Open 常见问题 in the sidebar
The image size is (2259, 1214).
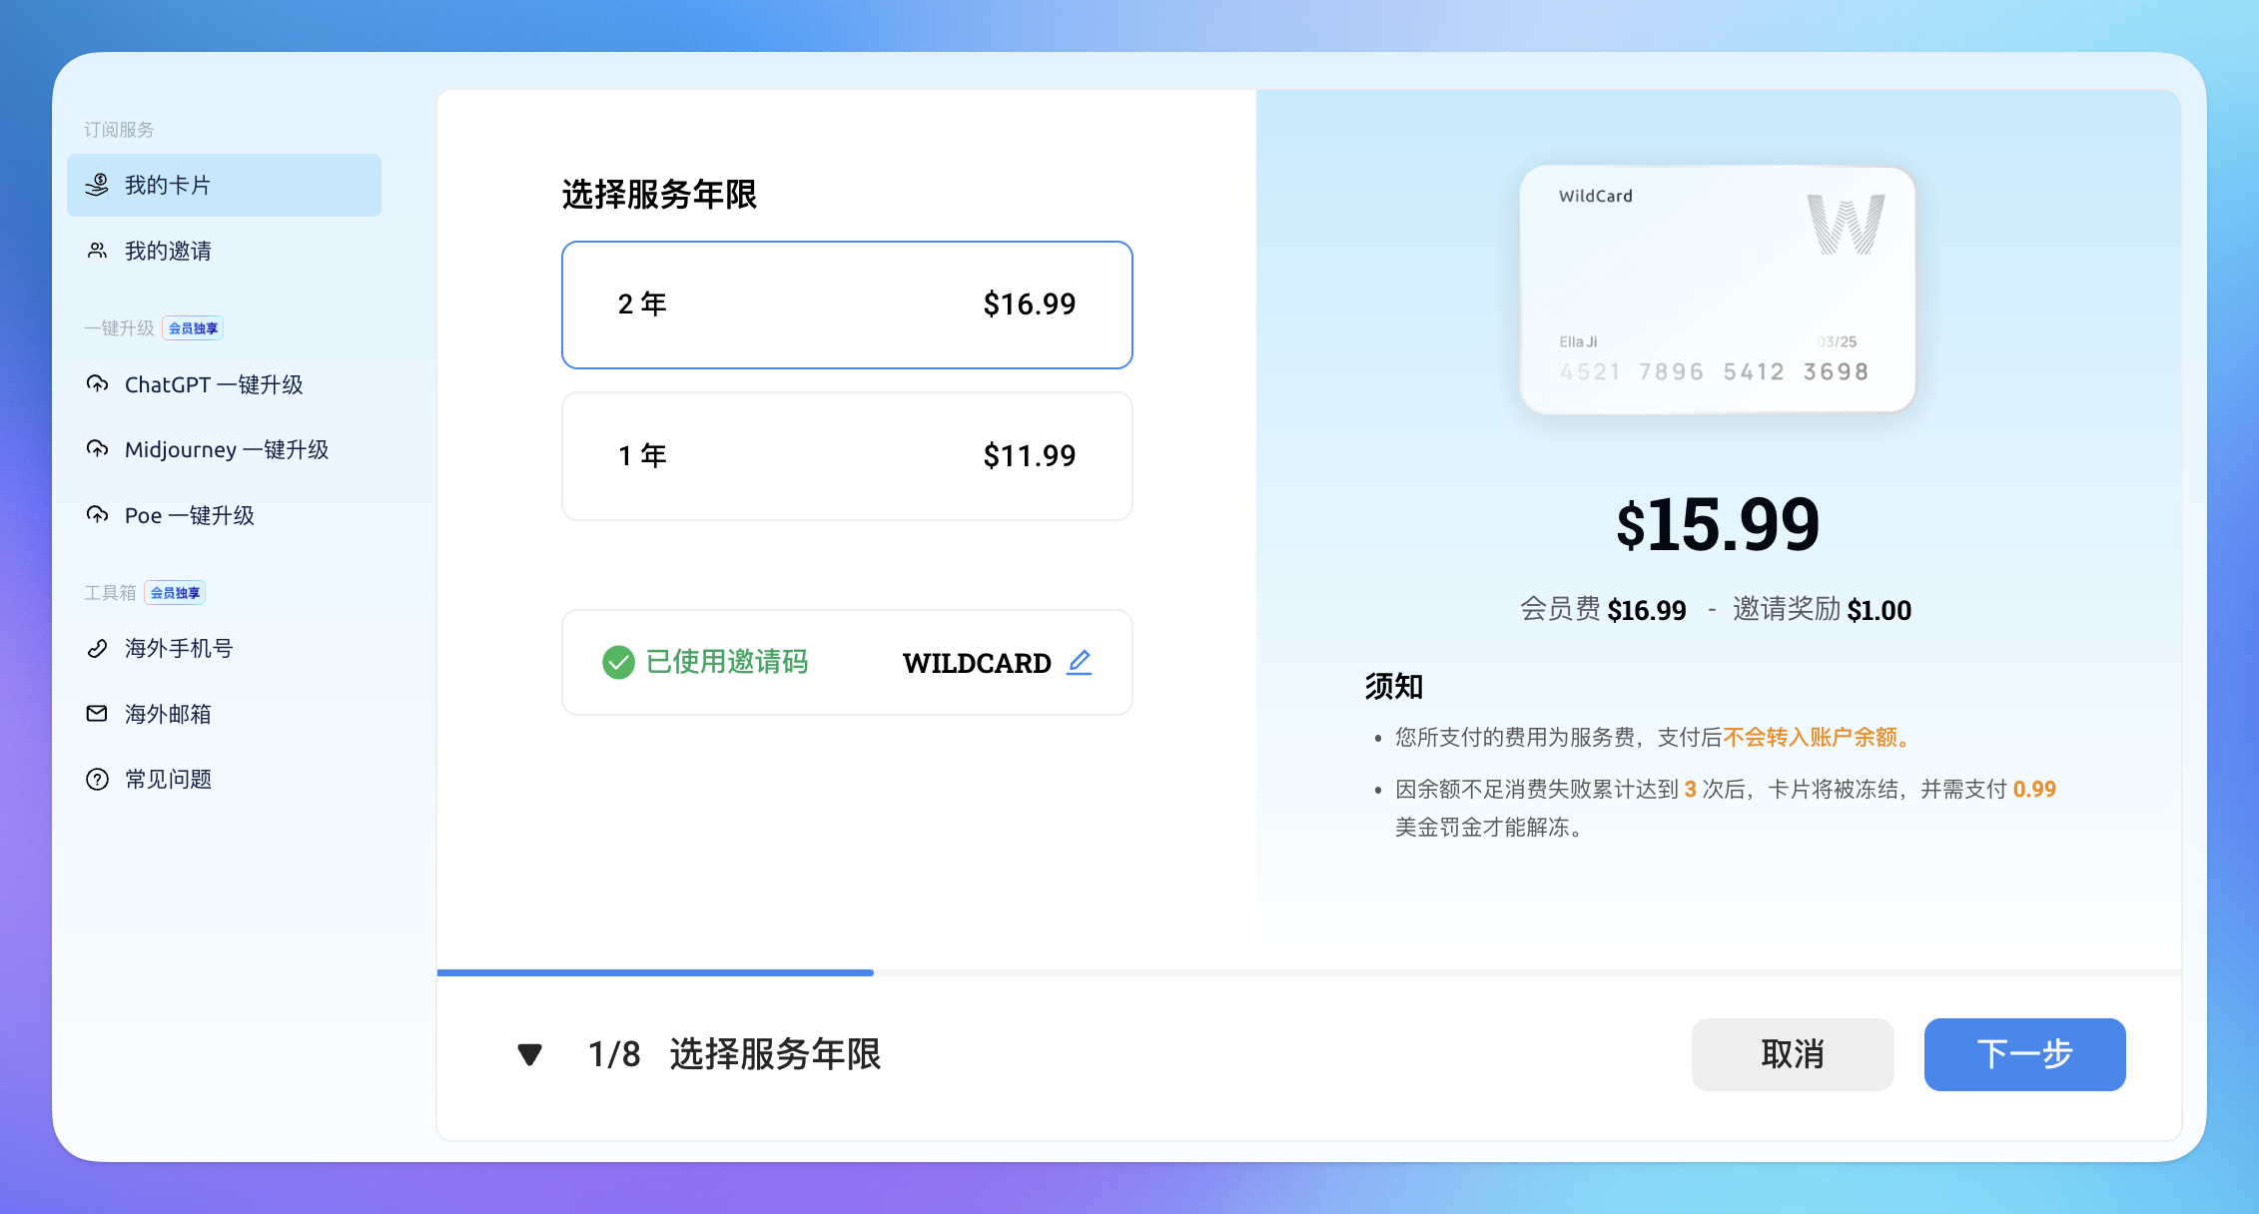point(224,779)
